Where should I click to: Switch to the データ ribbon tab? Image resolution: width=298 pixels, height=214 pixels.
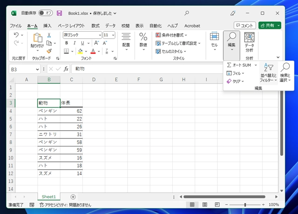(x=110, y=26)
